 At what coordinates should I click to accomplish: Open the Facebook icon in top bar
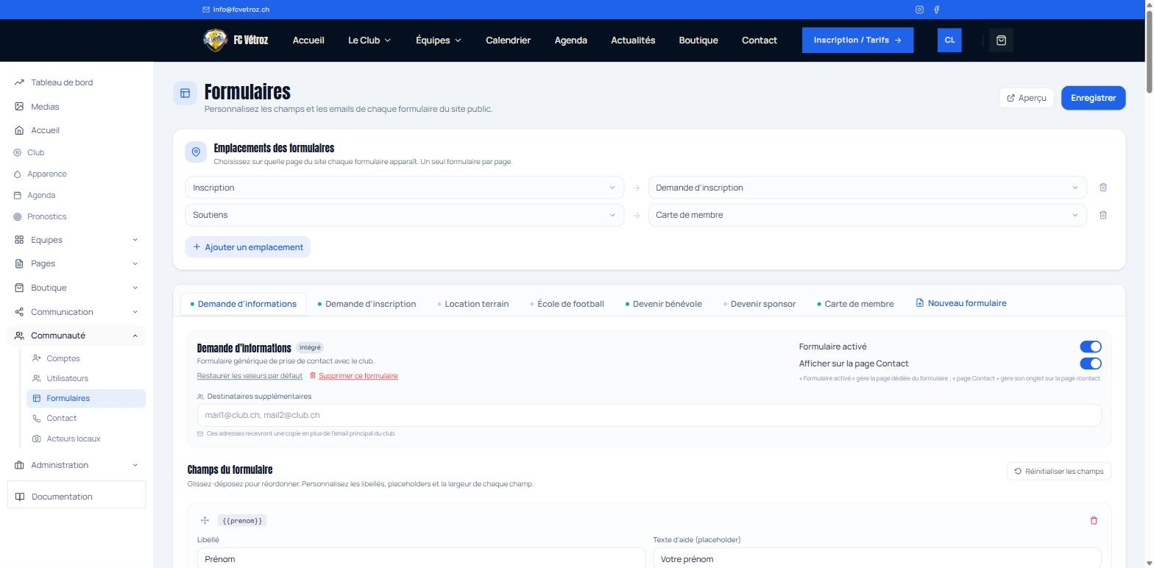pyautogui.click(x=936, y=10)
